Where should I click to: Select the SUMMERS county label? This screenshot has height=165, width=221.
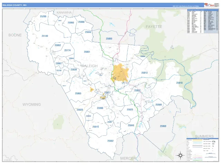(x=204, y=136)
